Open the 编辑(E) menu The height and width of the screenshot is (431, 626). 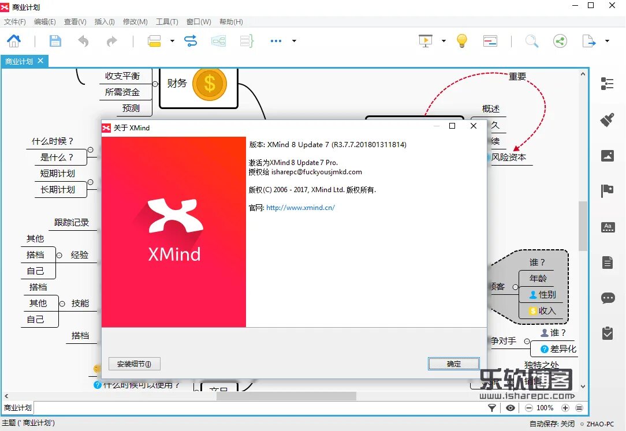(x=44, y=21)
